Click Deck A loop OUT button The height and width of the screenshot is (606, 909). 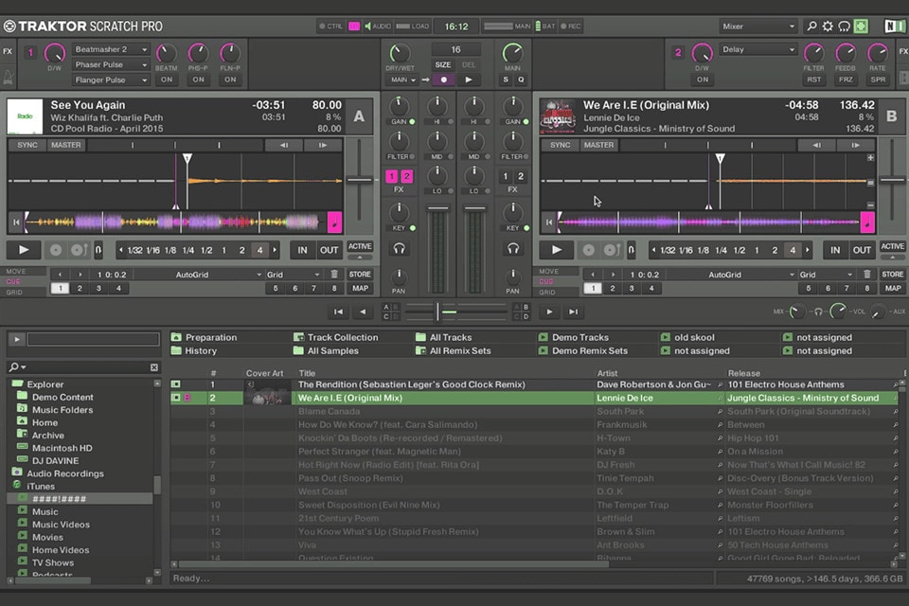[x=329, y=250]
